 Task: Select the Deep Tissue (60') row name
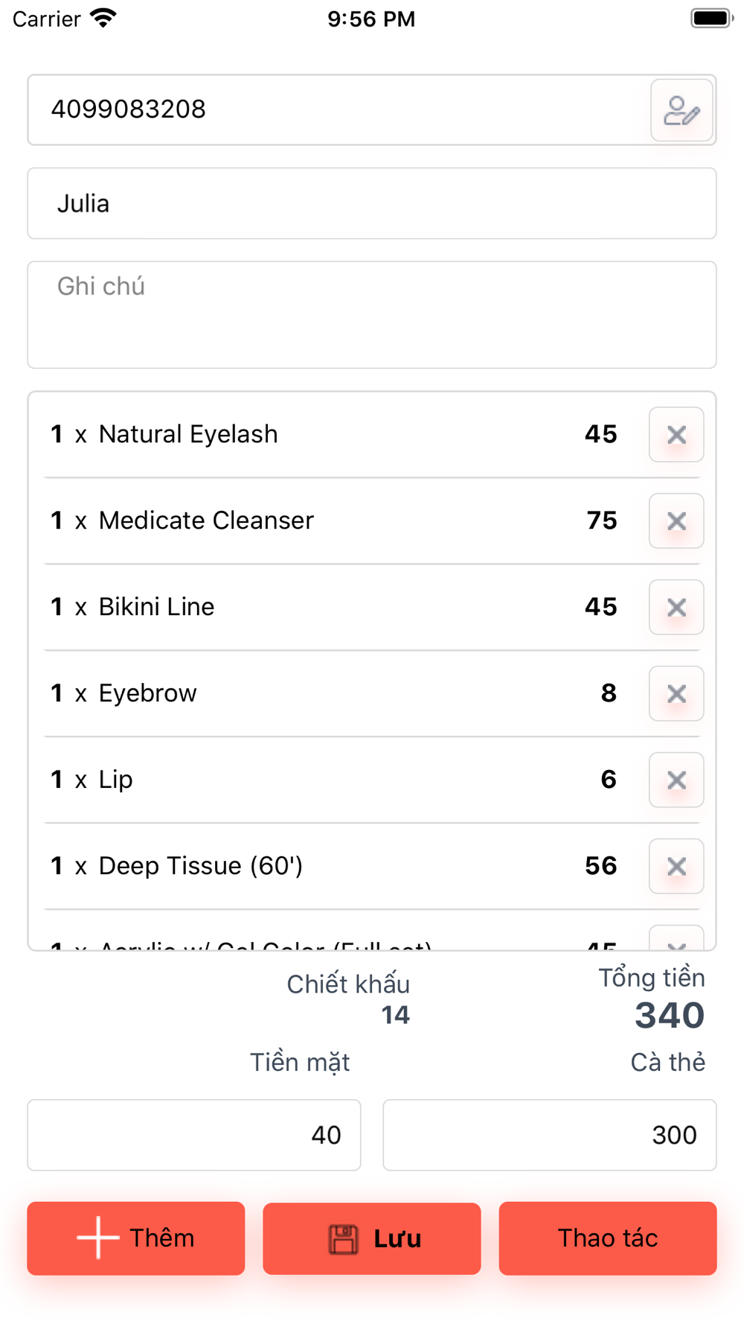click(201, 866)
